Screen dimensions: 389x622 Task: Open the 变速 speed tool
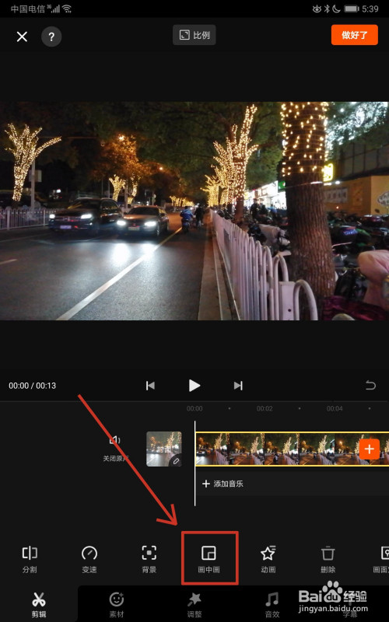point(89,558)
